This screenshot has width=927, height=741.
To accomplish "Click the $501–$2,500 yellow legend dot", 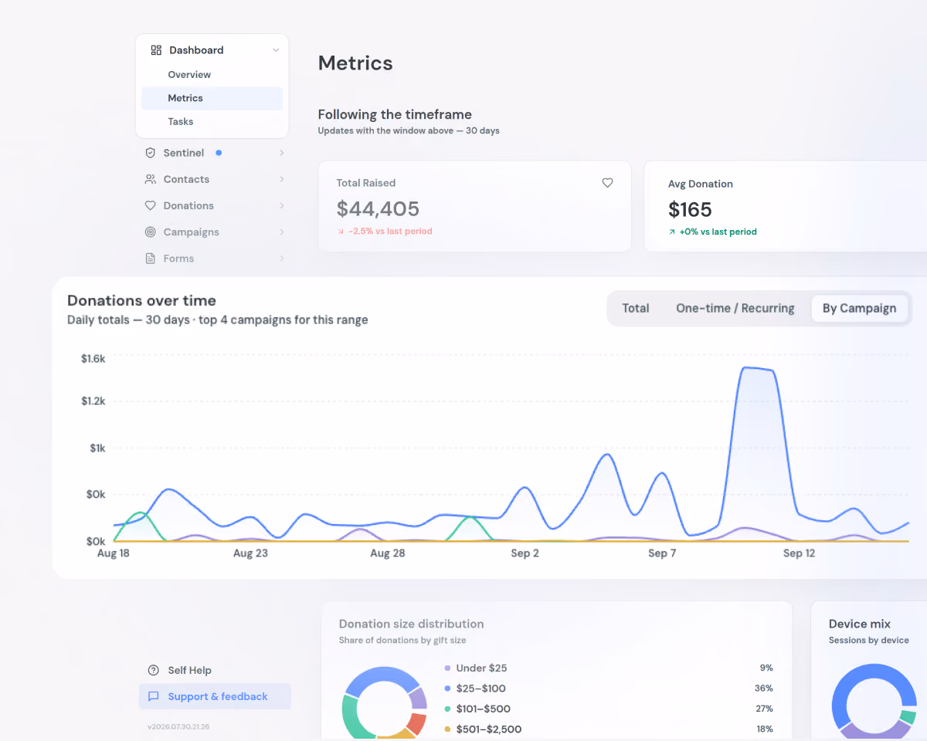I will coord(448,729).
